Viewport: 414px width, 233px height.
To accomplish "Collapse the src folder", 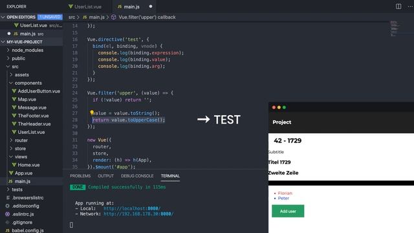I will [8, 67].
